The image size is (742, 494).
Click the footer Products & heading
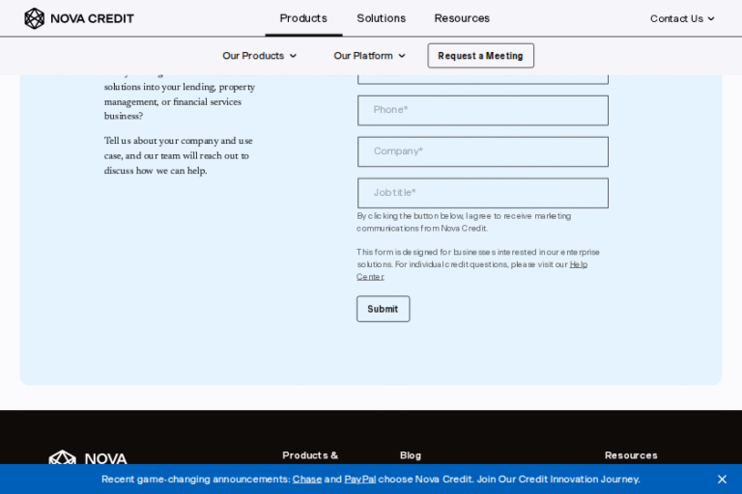tap(310, 455)
